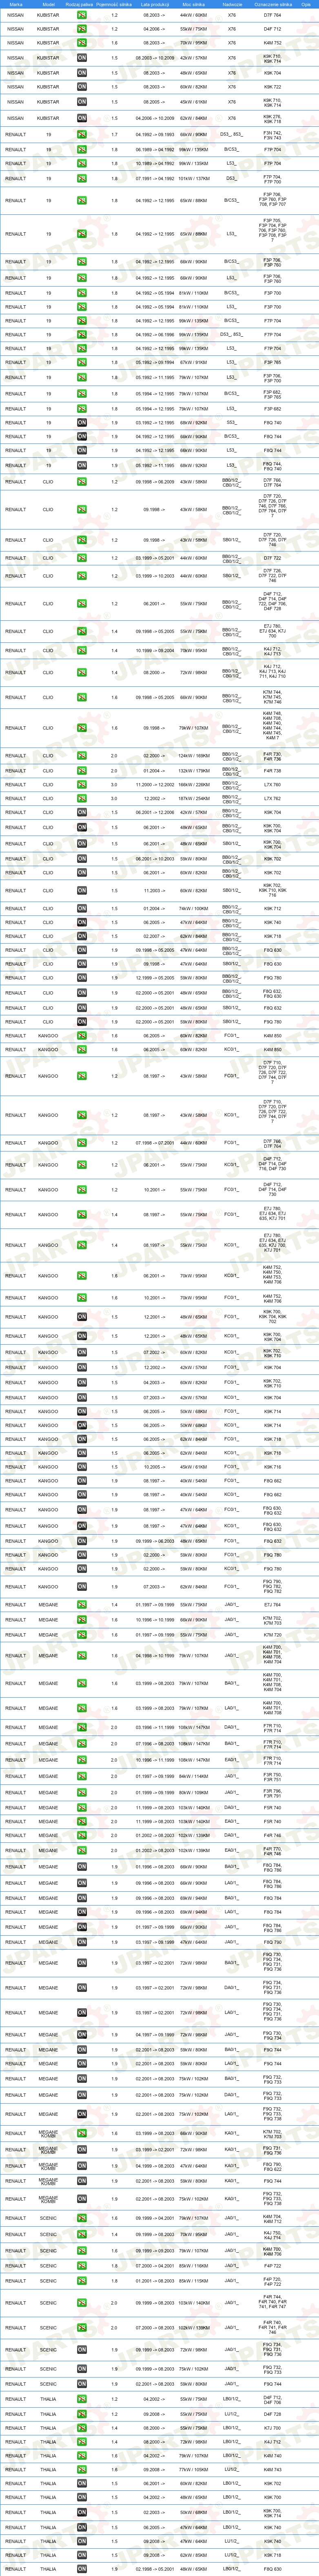Click the Marka column header
The height and width of the screenshot is (2576, 319).
pyautogui.click(x=15, y=4)
